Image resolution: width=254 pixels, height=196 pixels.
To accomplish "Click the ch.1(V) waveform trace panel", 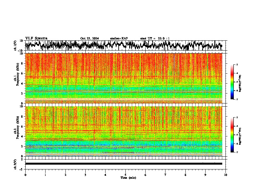I will pos(125,45).
